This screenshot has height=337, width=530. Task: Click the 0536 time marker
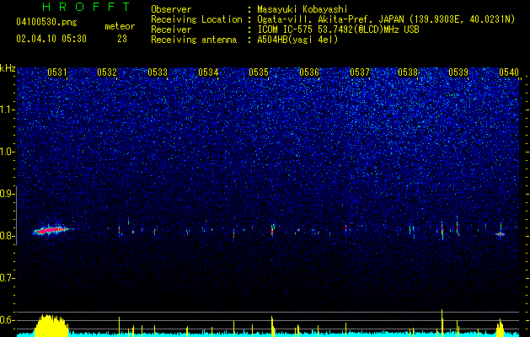pyautogui.click(x=309, y=72)
